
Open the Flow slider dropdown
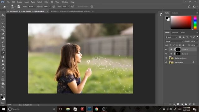point(68,7)
